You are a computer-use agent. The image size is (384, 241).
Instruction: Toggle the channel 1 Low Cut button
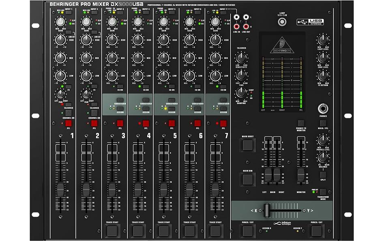click(x=69, y=32)
